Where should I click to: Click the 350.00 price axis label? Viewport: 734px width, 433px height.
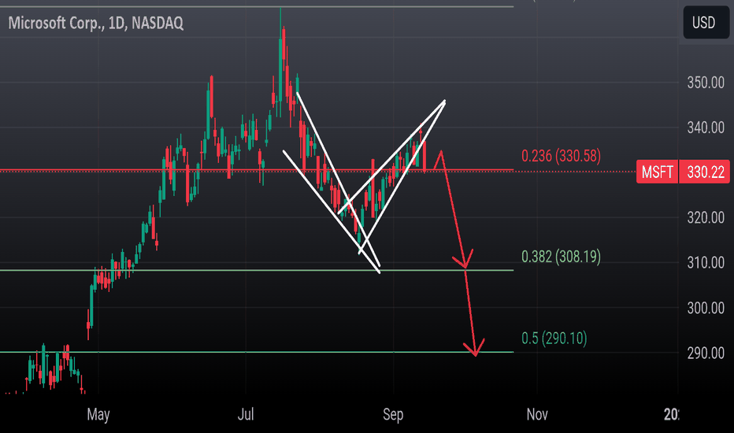click(x=706, y=83)
